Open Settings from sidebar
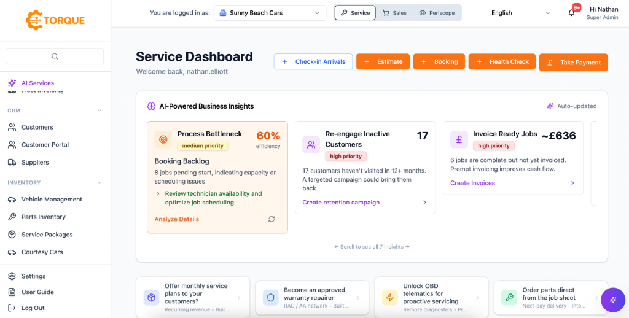Screen dimensions: 629x318 pyautogui.click(x=34, y=276)
